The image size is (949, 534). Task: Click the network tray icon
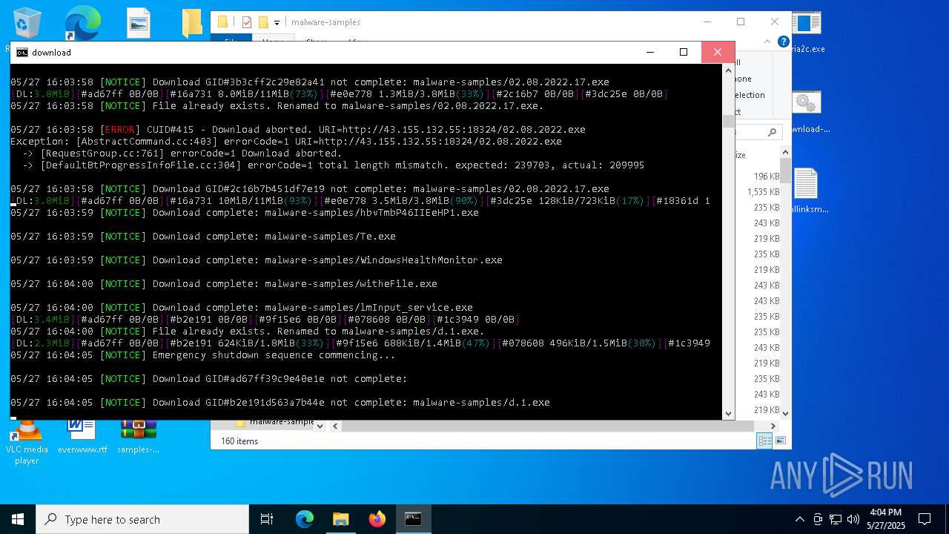(836, 519)
